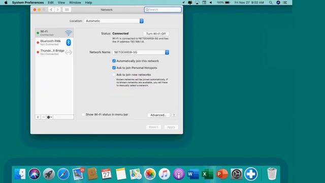325x183 pixels.
Task: Open the service gear action menu
Action: tap(49, 117)
